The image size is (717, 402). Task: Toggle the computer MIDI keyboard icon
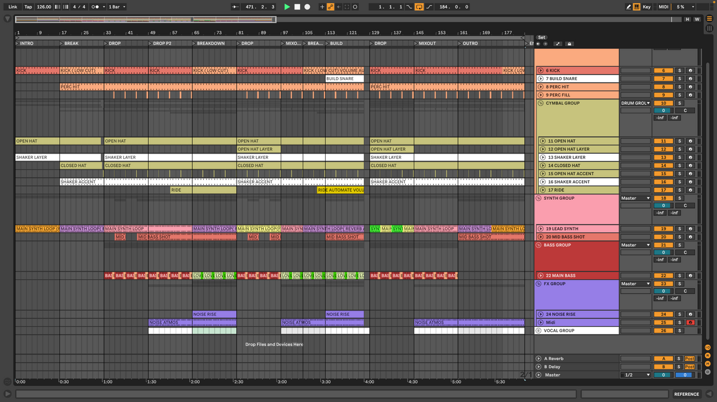pyautogui.click(x=636, y=7)
